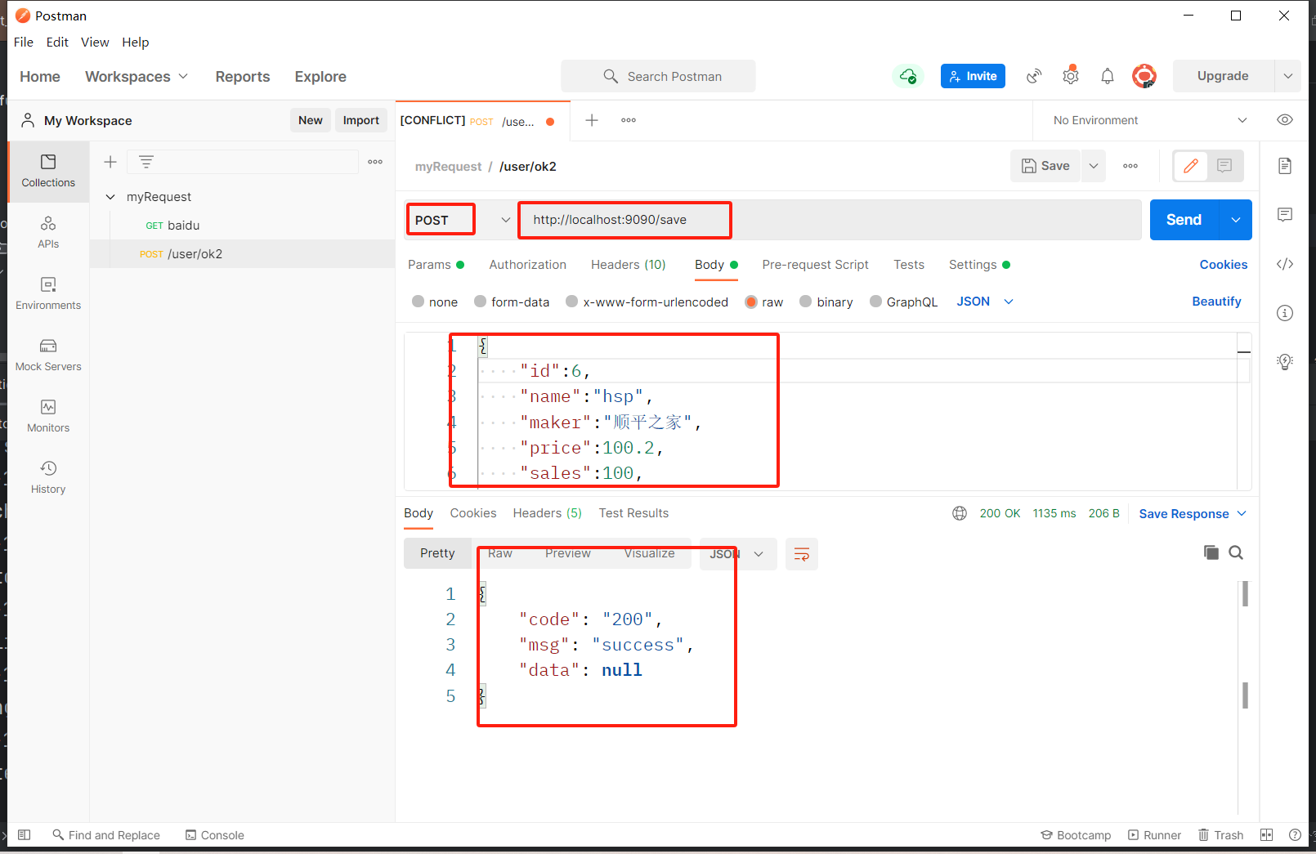
Task: Open the Environments sidebar panel
Action: pos(48,293)
